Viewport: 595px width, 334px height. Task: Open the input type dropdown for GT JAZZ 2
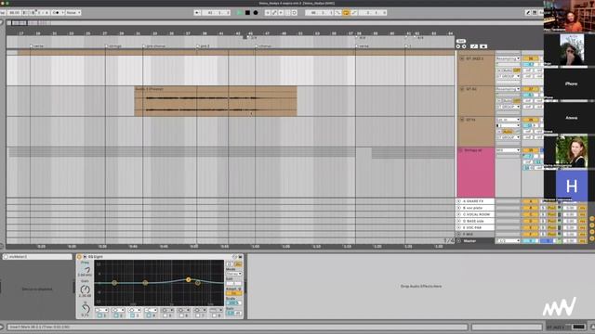[509, 58]
